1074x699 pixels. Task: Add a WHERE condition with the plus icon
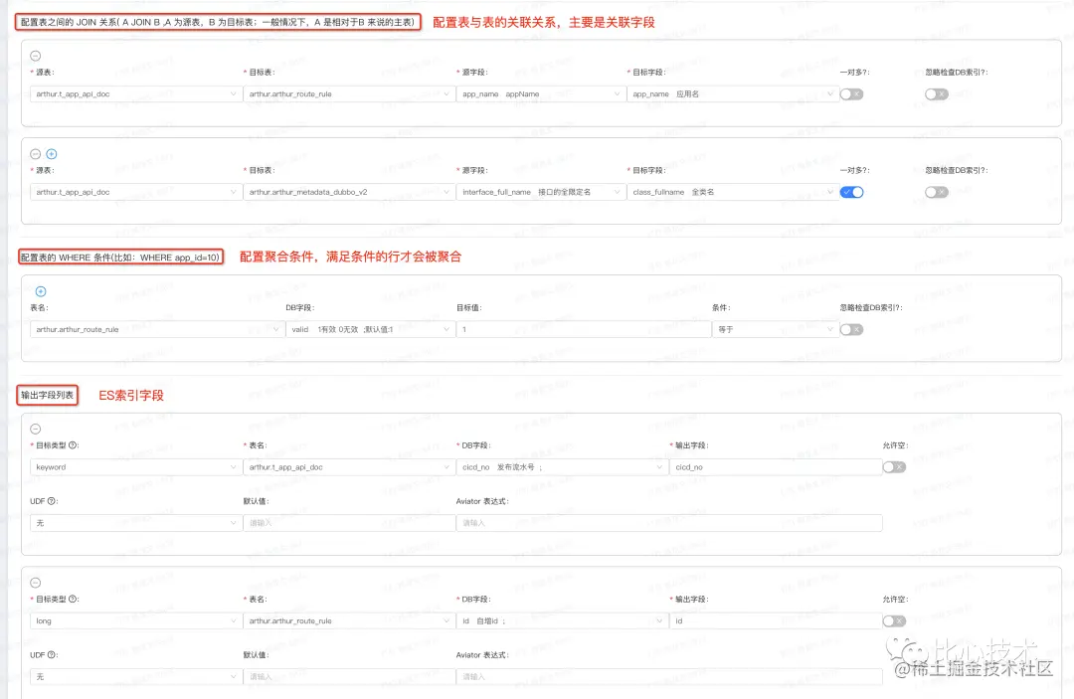pyautogui.click(x=41, y=291)
